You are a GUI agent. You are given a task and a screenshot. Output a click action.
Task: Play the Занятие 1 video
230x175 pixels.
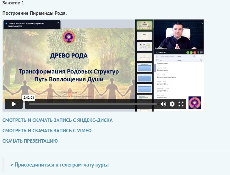[x=14, y=104]
